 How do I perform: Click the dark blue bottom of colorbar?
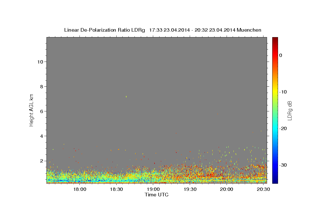[x=275, y=181]
